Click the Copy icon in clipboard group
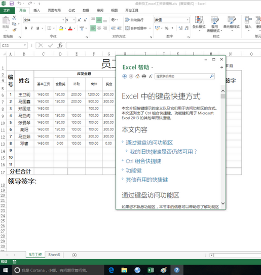 click(x=14, y=24)
